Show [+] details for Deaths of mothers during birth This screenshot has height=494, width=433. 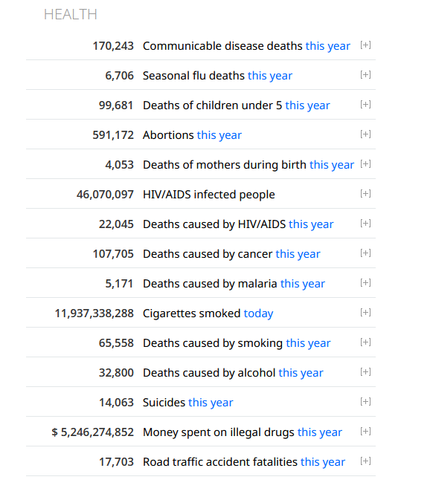pos(365,164)
